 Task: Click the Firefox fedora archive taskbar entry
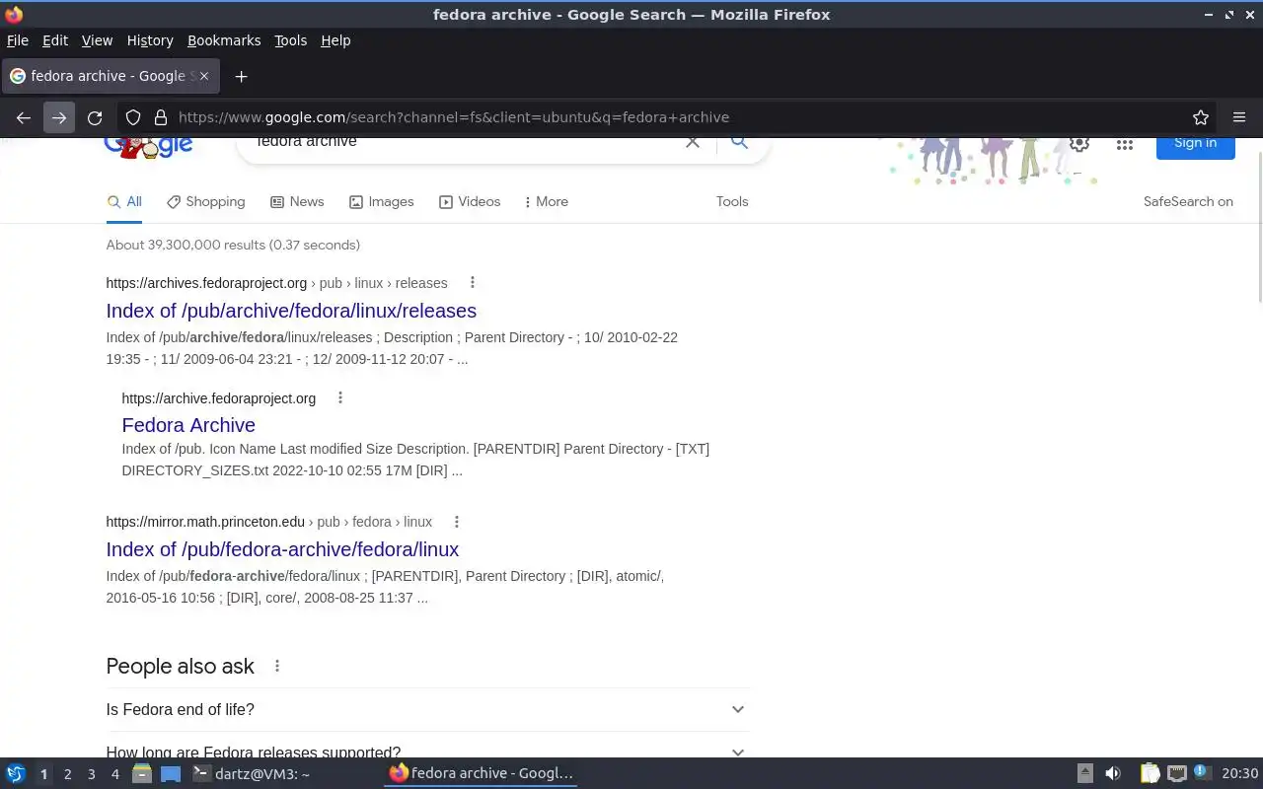[x=481, y=773]
